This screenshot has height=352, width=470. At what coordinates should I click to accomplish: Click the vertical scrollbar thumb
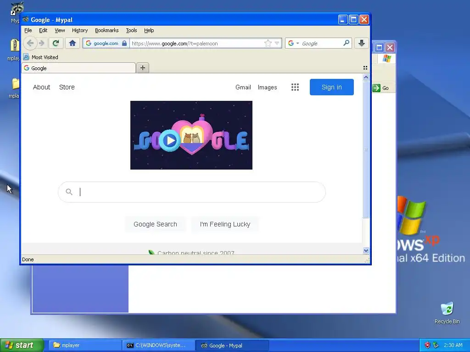[x=366, y=149]
